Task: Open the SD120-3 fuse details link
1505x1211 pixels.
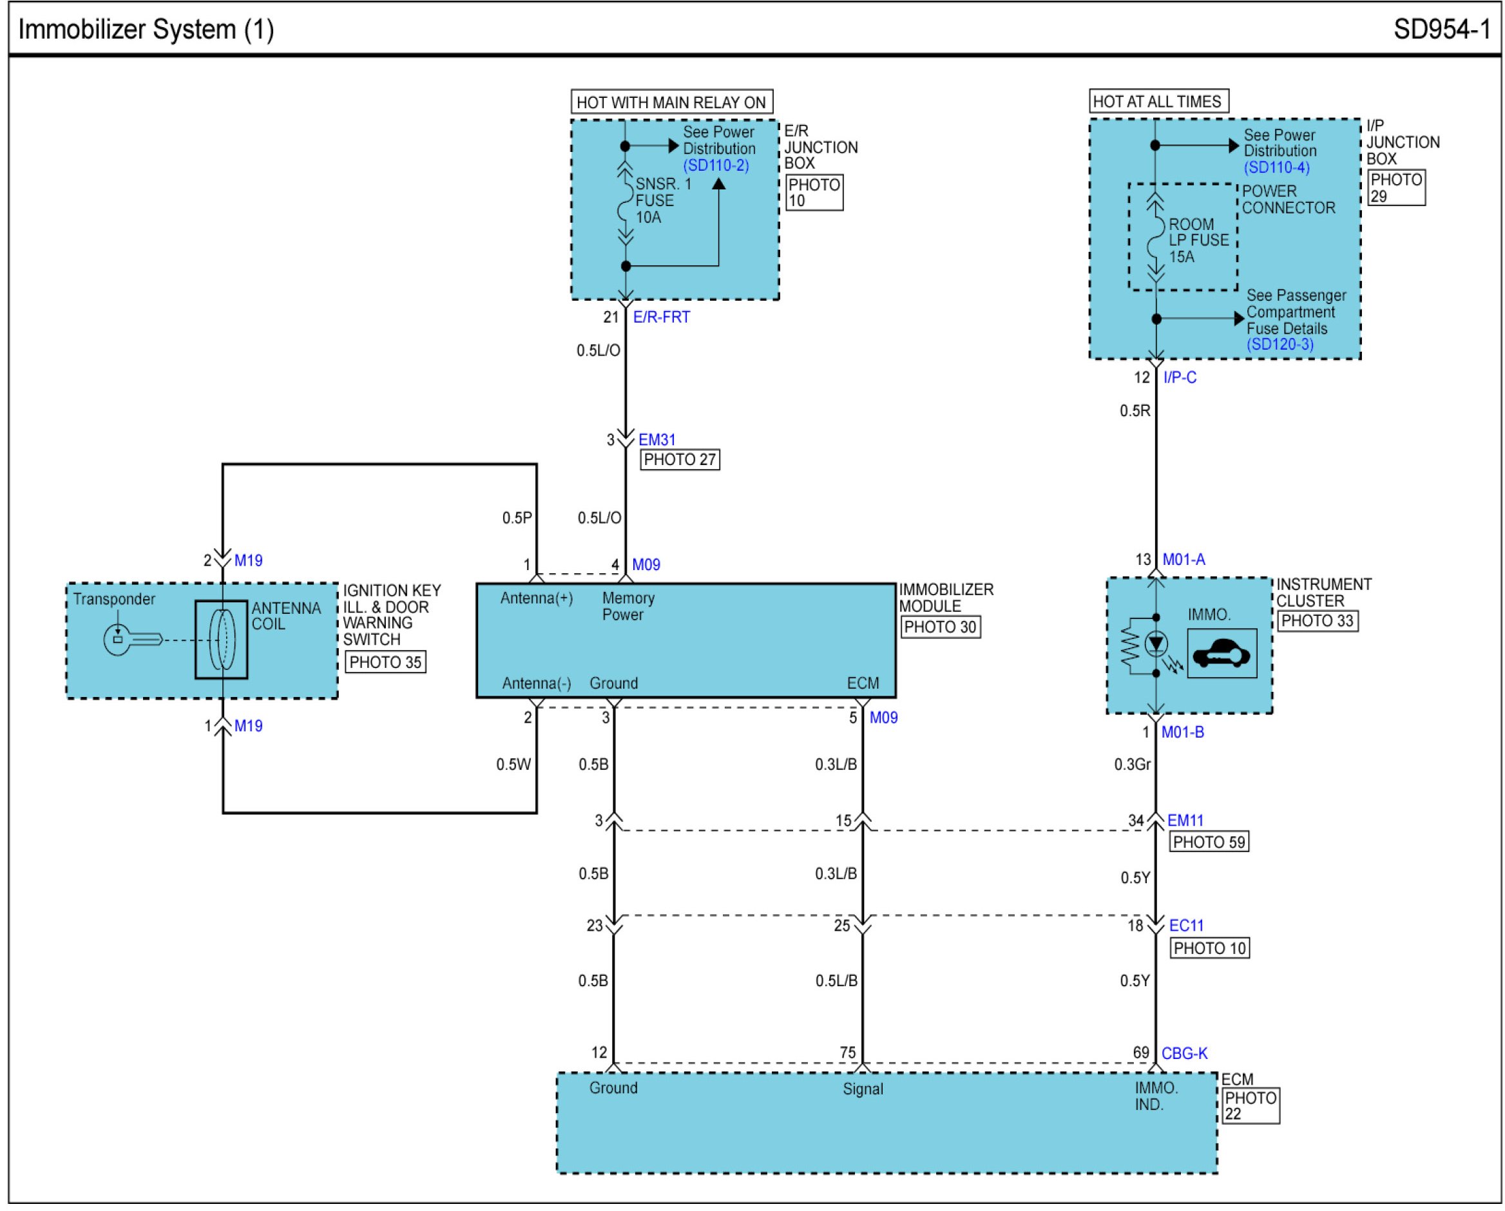Action: point(1280,344)
